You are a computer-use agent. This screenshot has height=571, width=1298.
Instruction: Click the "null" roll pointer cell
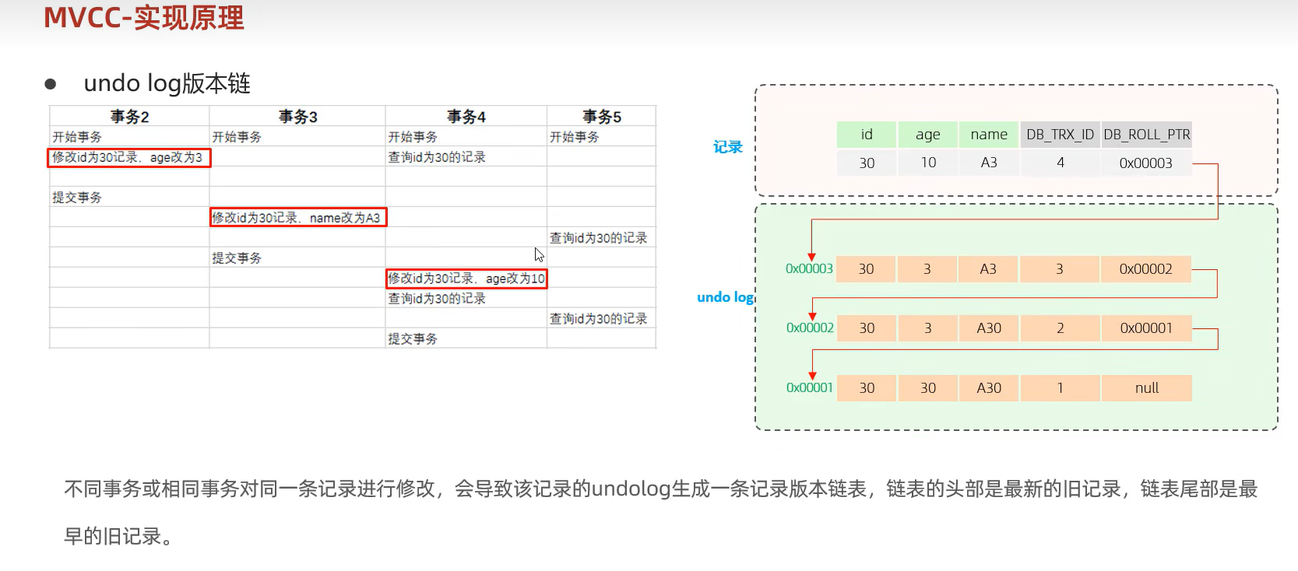[1146, 387]
